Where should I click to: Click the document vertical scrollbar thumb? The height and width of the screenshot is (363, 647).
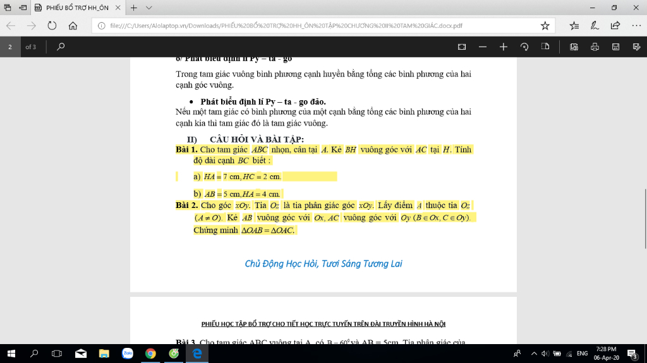point(645,218)
